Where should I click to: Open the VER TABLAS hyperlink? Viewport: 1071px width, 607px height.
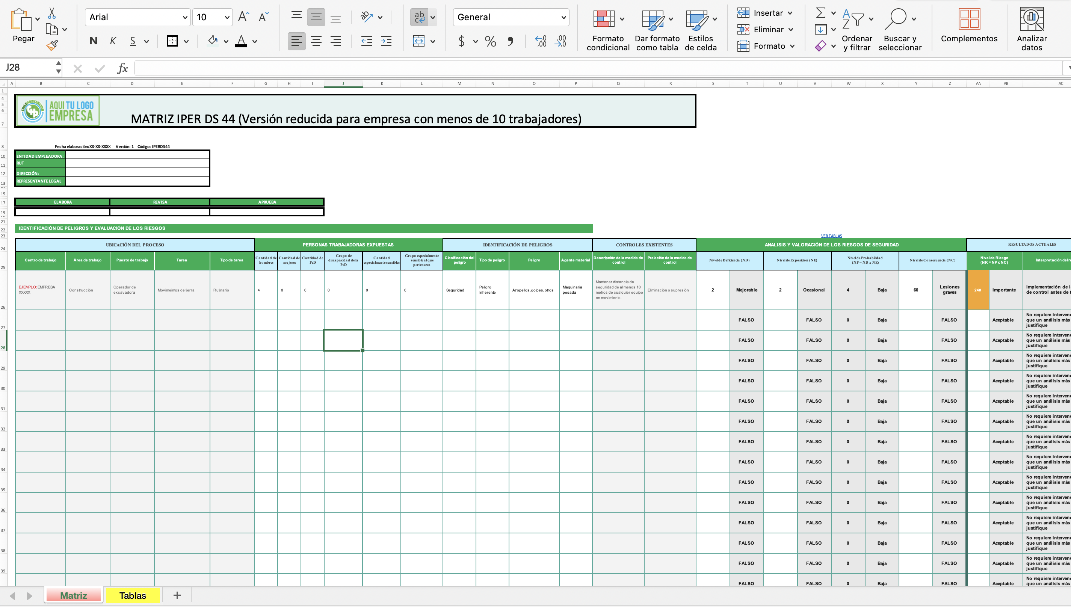click(831, 236)
